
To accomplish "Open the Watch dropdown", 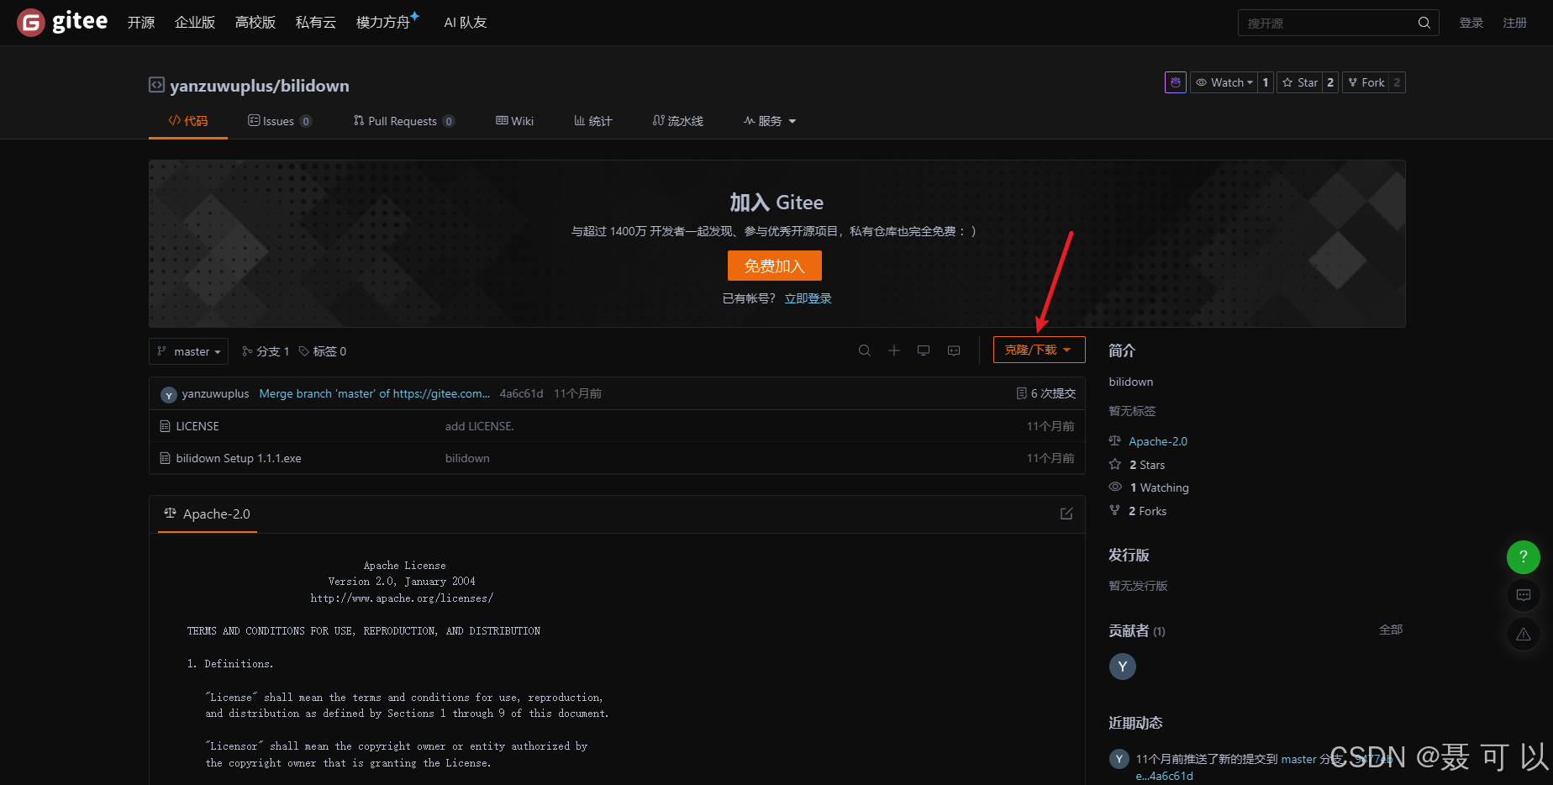I will 1224,82.
